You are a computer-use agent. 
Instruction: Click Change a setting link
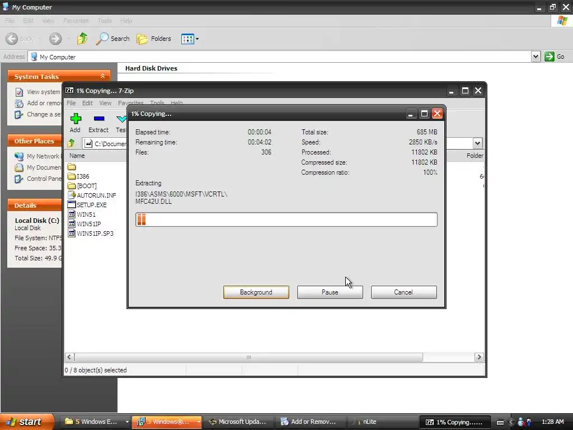click(38, 114)
